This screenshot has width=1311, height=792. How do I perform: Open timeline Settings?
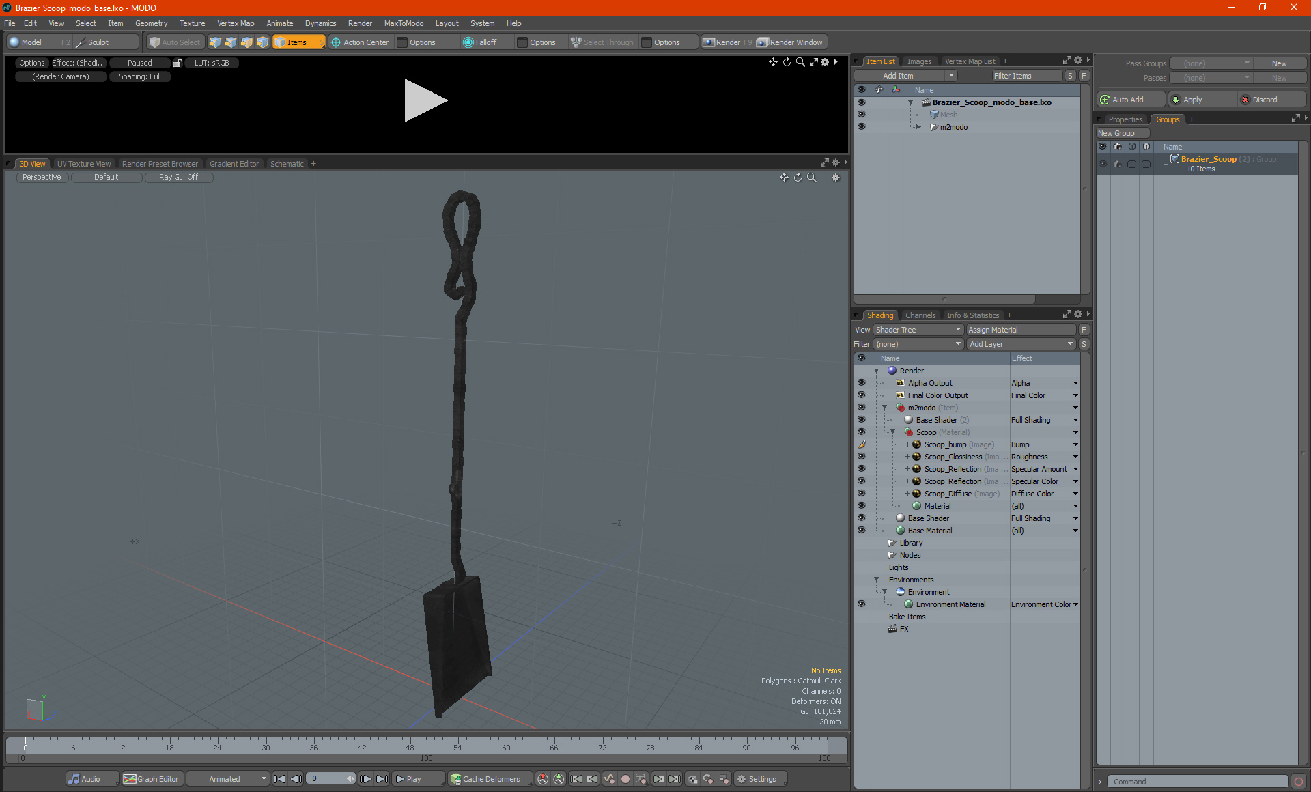[760, 779]
